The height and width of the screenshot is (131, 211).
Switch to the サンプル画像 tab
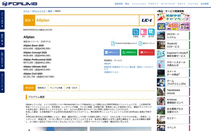point(56,88)
